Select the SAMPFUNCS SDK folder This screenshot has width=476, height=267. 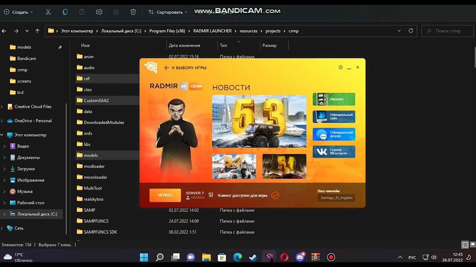(x=100, y=232)
